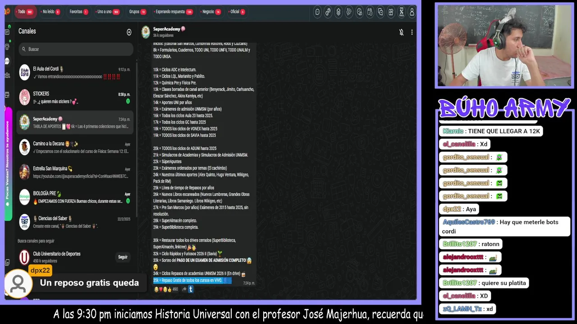Screen dimensions: 577x324
Task: Click the Pocas Ventas vertical banner
Action: pos(8,164)
